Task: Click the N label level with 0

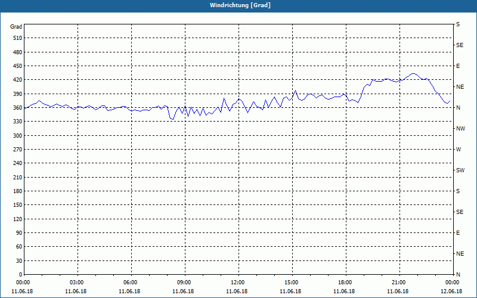Action: [458, 275]
